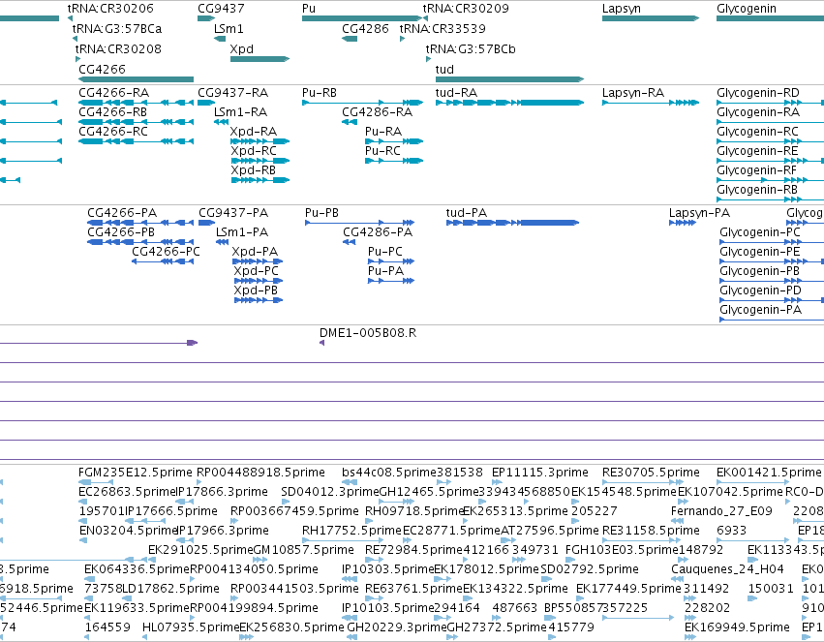Select the Pu-PB protein label
This screenshot has width=824, height=642.
point(321,213)
